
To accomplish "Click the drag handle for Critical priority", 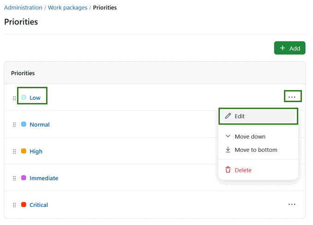I will [x=14, y=205].
